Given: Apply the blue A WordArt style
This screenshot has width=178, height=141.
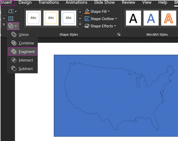Looking at the screenshot, I should pyautogui.click(x=151, y=18).
